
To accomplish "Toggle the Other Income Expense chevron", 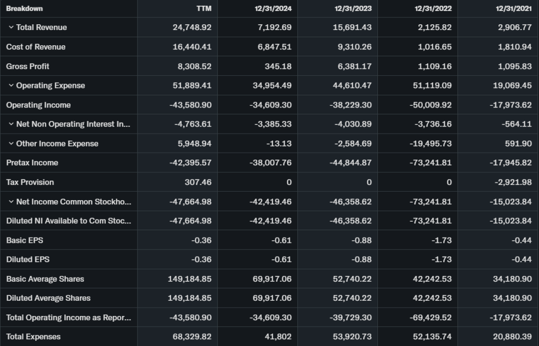I will tap(11, 144).
